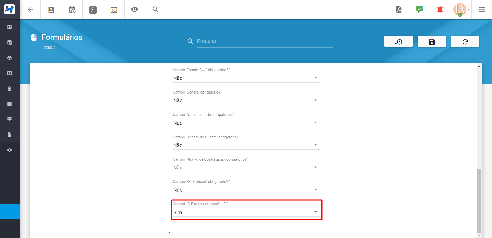The image size is (492, 238).
Task: Click the Formulários page title
Action: [x=62, y=37]
